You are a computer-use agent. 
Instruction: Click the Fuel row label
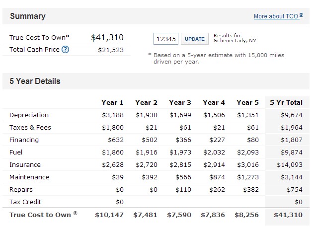[x=16, y=153]
